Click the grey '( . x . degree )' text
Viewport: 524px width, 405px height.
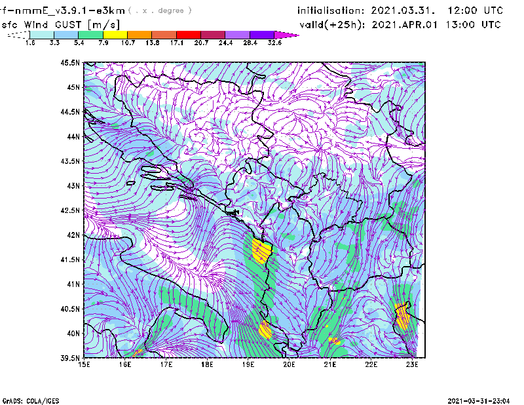click(x=160, y=10)
